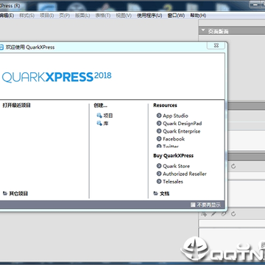Open the Quark Enterprise link
The width and height of the screenshot is (265, 265).
pos(178,131)
